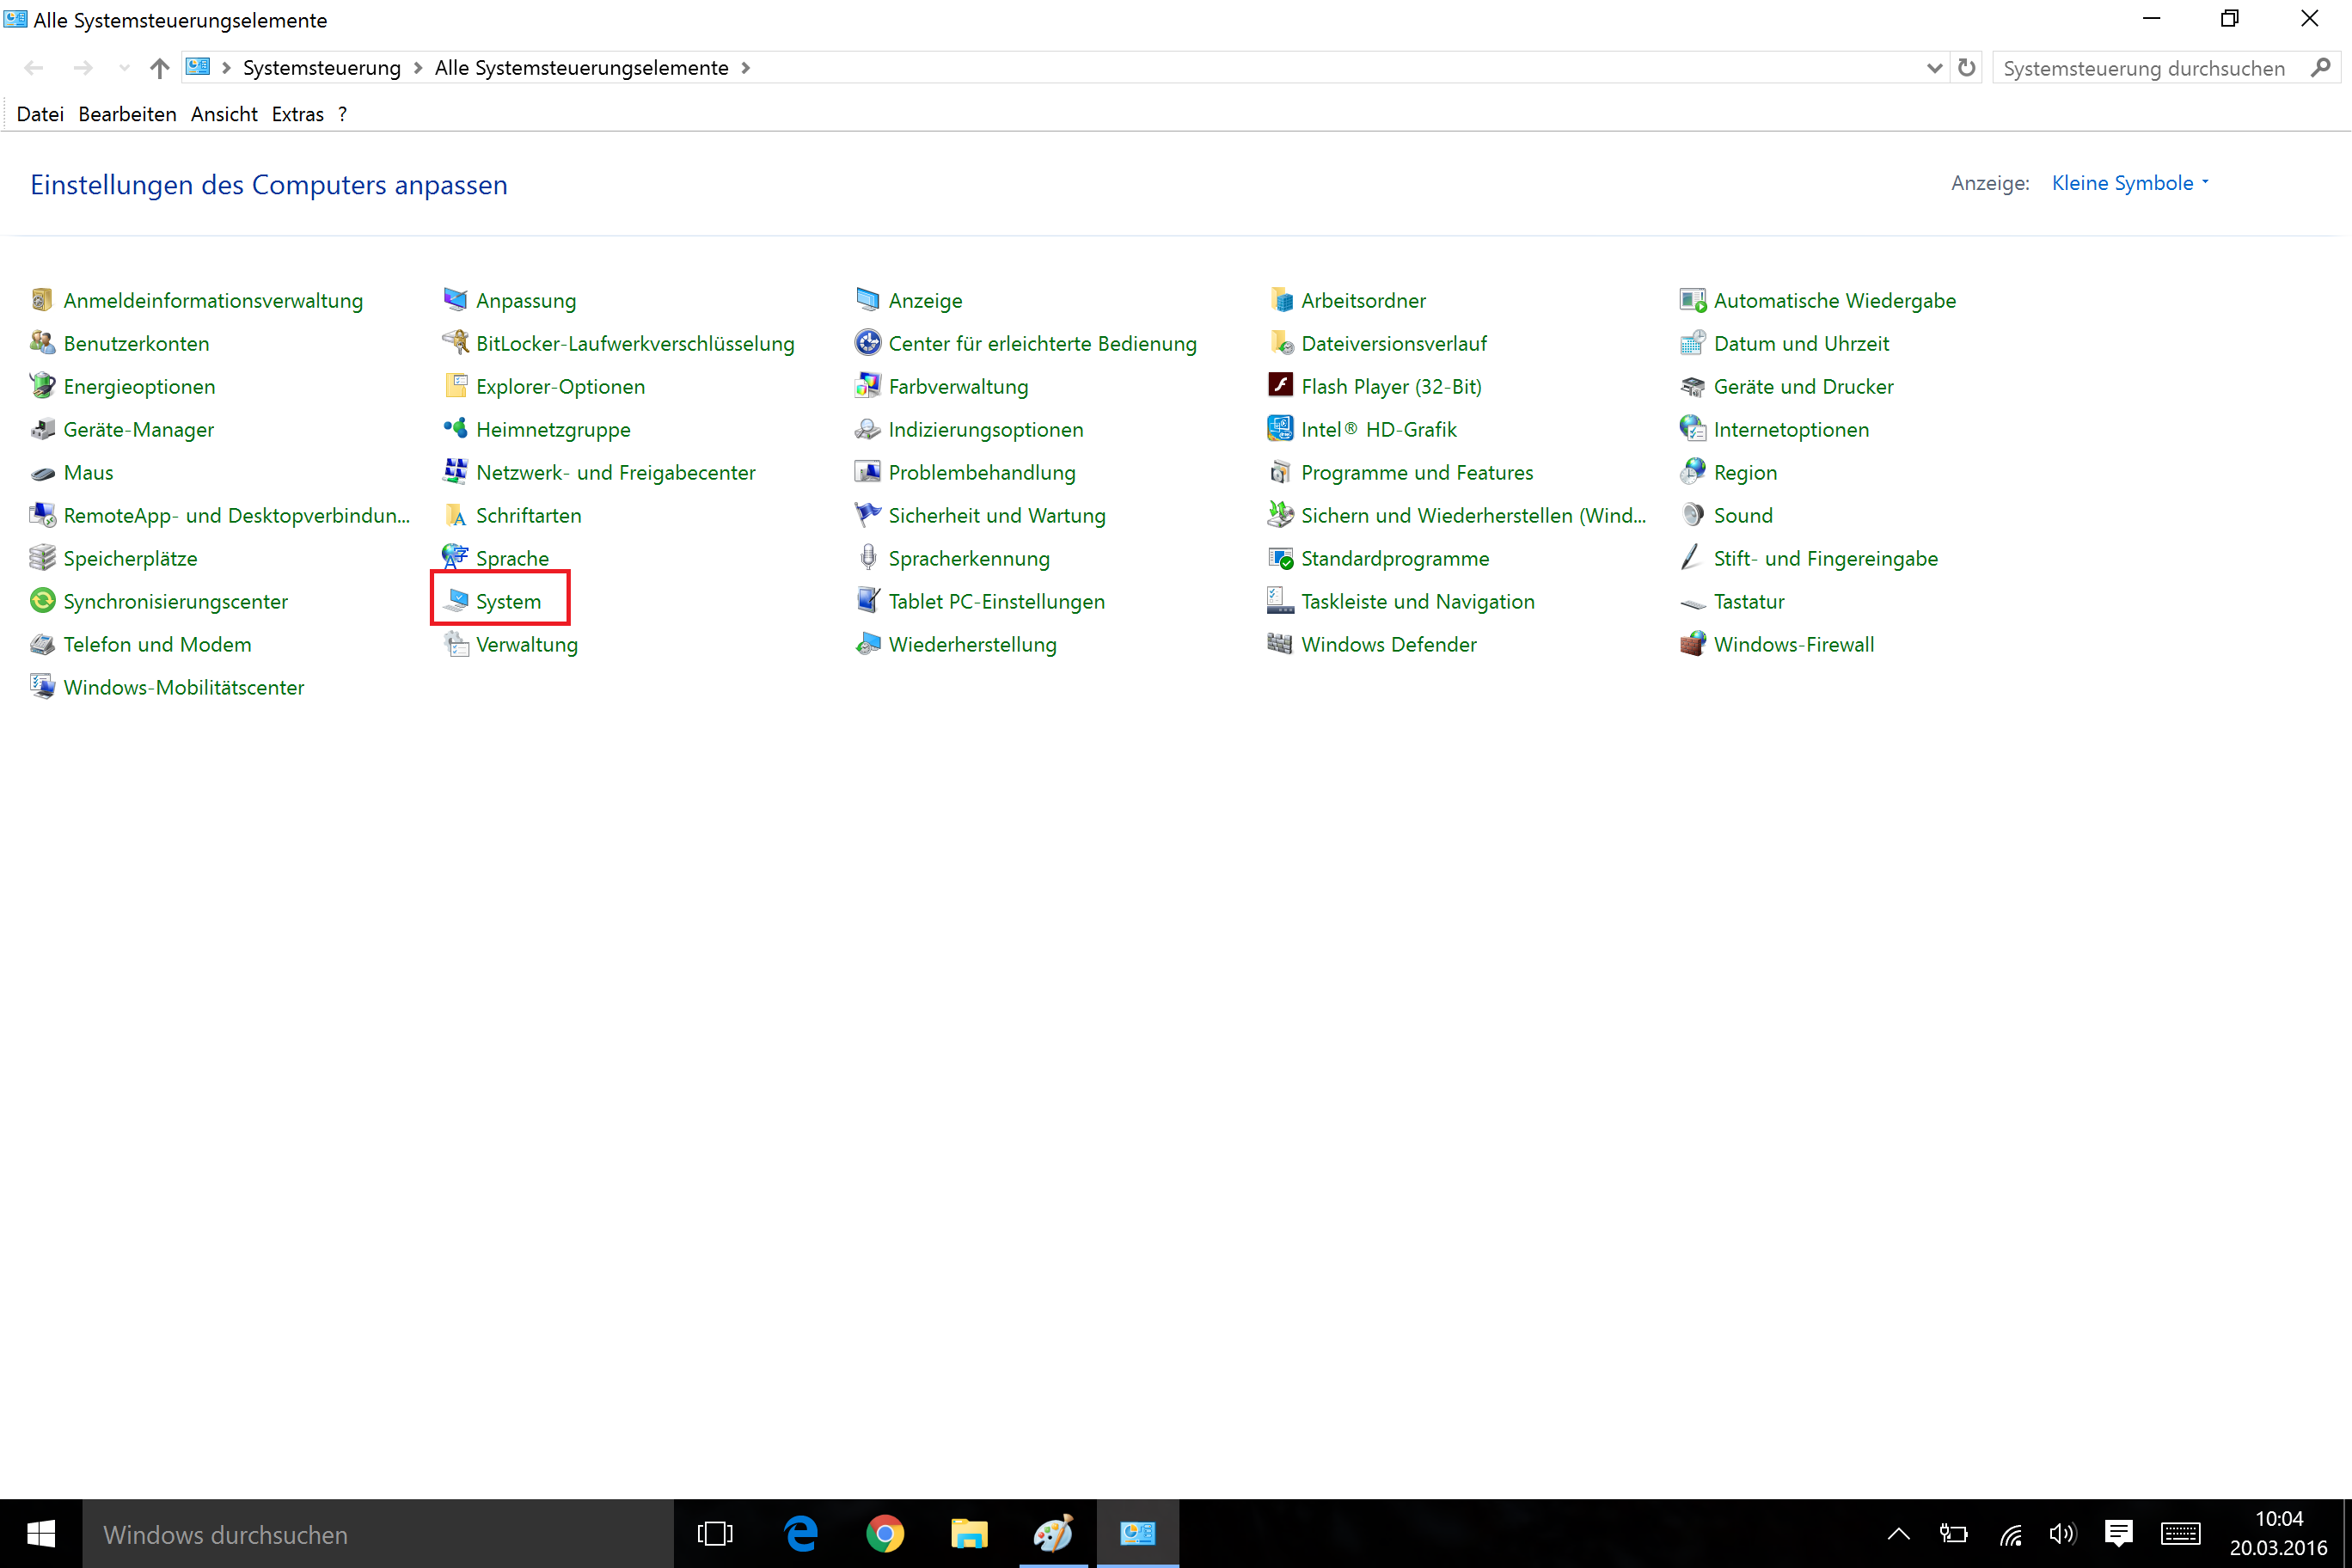Screen dimensions: 2352x1568
Task: Open Task View in the taskbar
Action: click(715, 1534)
